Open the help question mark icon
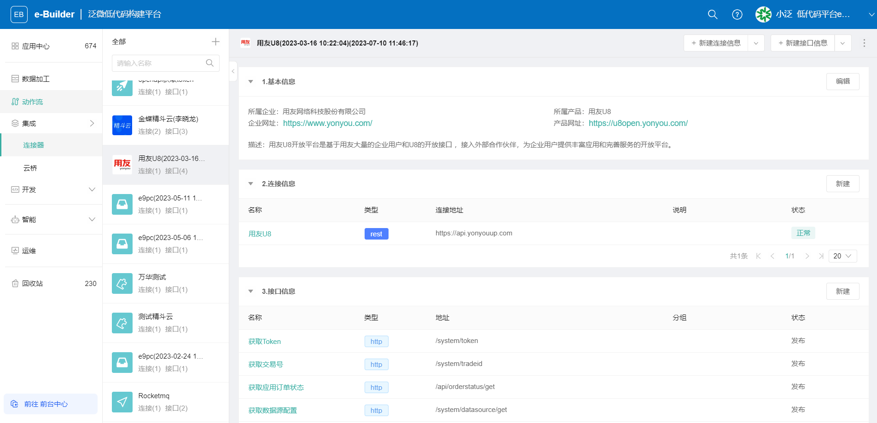Image resolution: width=877 pixels, height=423 pixels. 737,14
